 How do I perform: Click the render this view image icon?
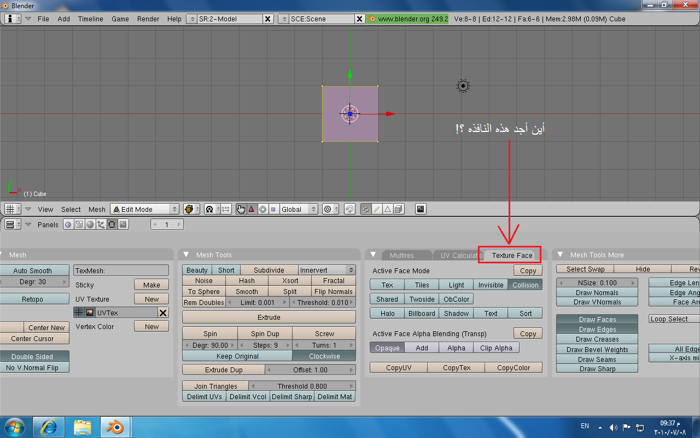click(421, 209)
